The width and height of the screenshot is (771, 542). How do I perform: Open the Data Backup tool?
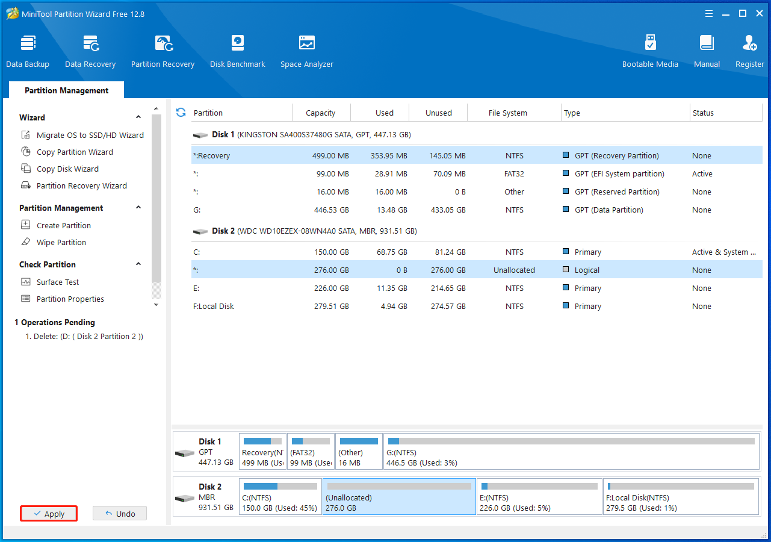[x=28, y=51]
